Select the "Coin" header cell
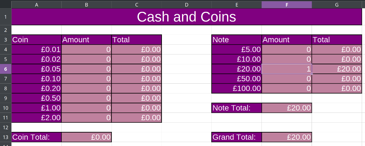The width and height of the screenshot is (365, 146). coord(36,40)
